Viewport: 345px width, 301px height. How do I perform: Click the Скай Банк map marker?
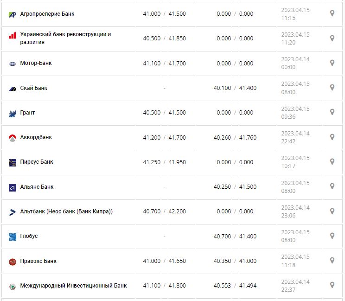[x=332, y=88]
